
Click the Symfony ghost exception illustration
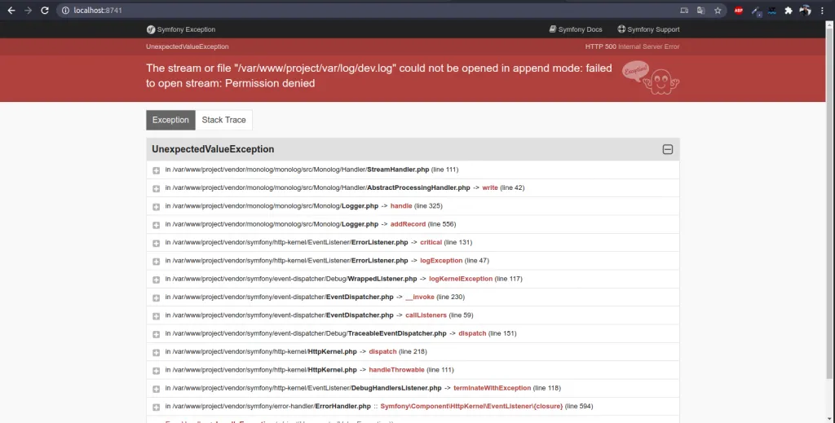pos(651,77)
